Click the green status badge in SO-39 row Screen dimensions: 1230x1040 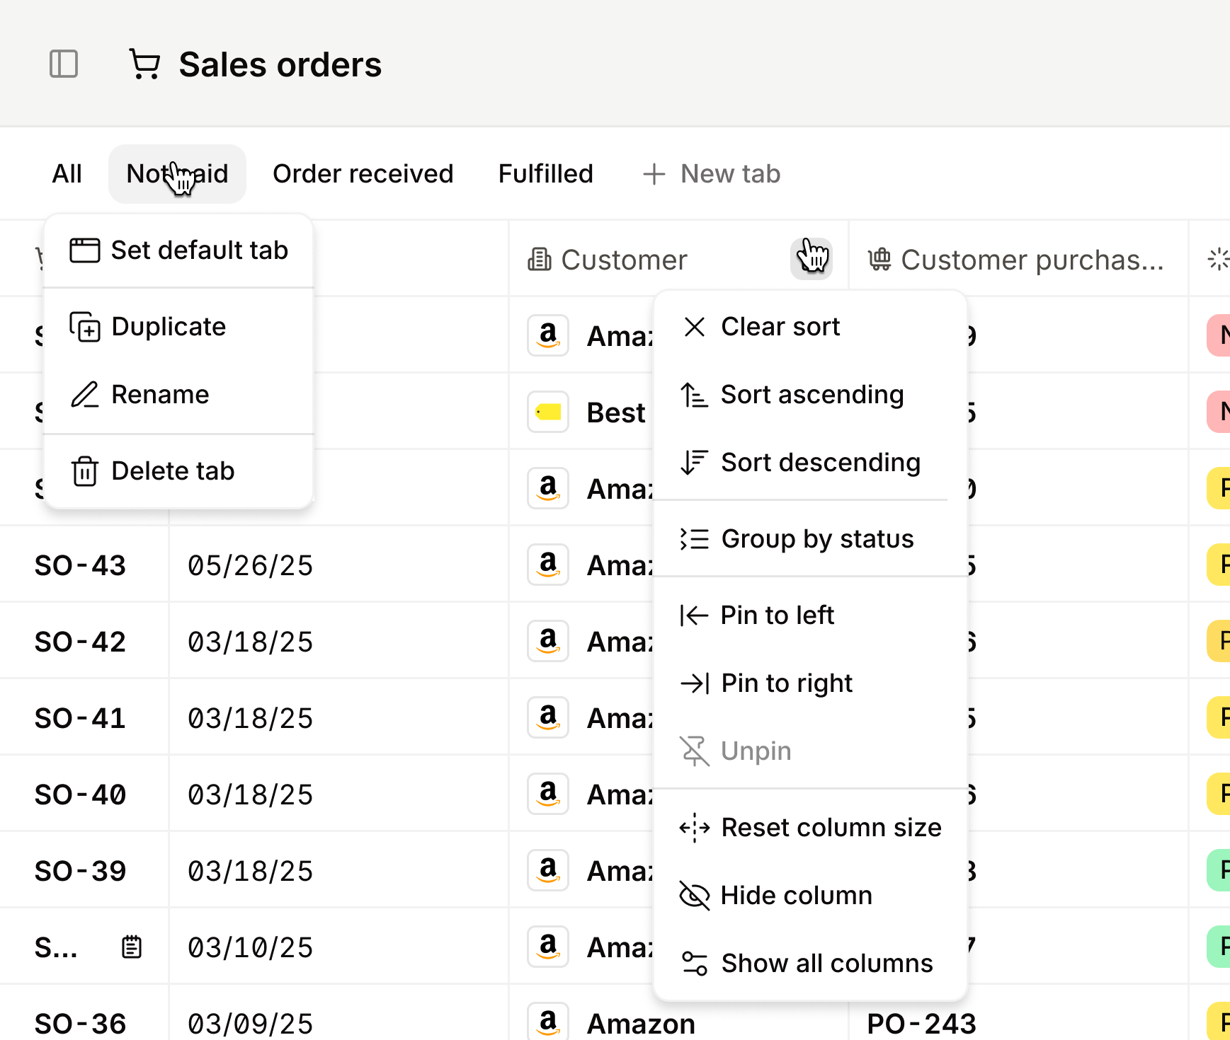1219,870
